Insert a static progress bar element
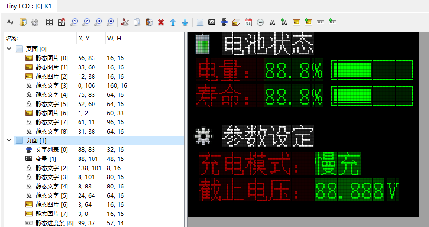429x227 pixels. (321, 22)
